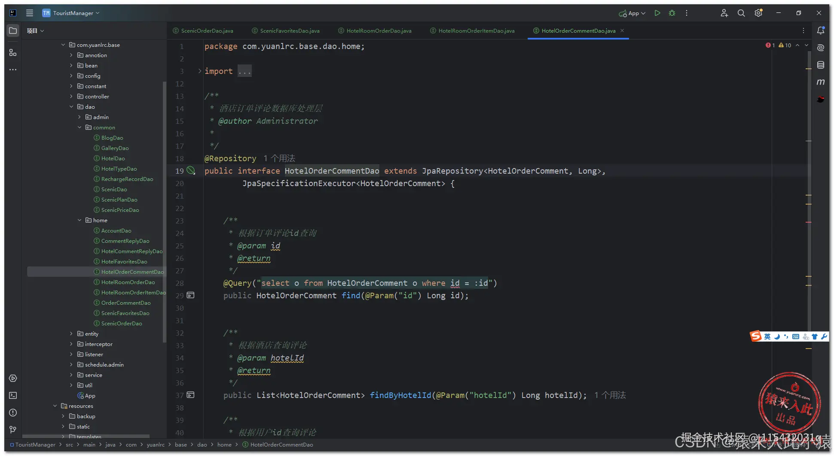Open the Maven tool window
The image size is (834, 456).
point(821,82)
